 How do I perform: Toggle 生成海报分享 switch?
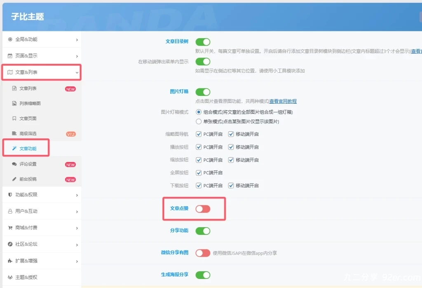point(203,275)
